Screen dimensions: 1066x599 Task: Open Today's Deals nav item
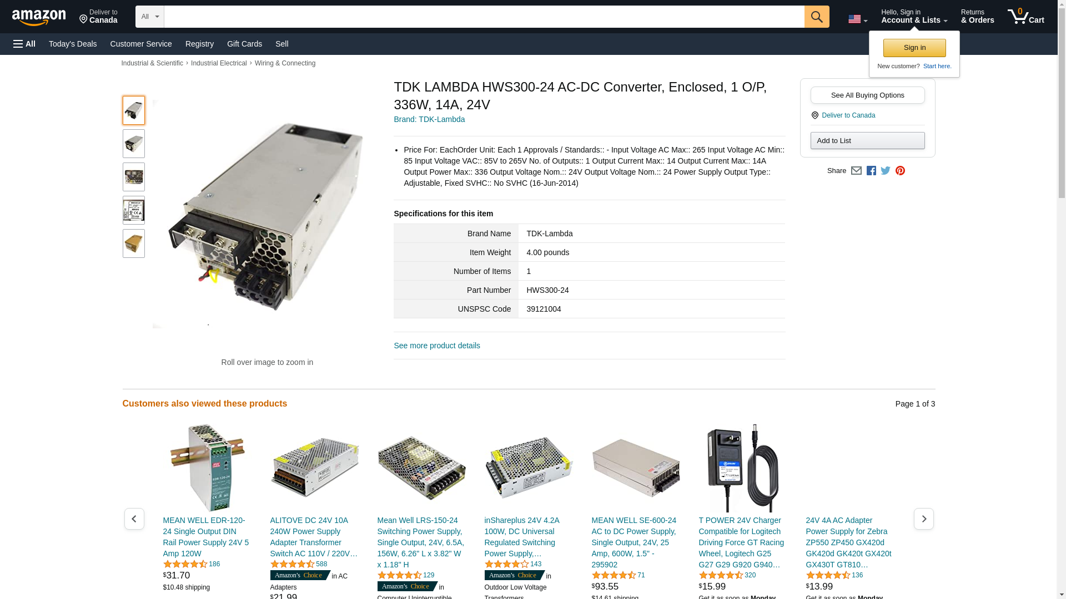click(73, 44)
